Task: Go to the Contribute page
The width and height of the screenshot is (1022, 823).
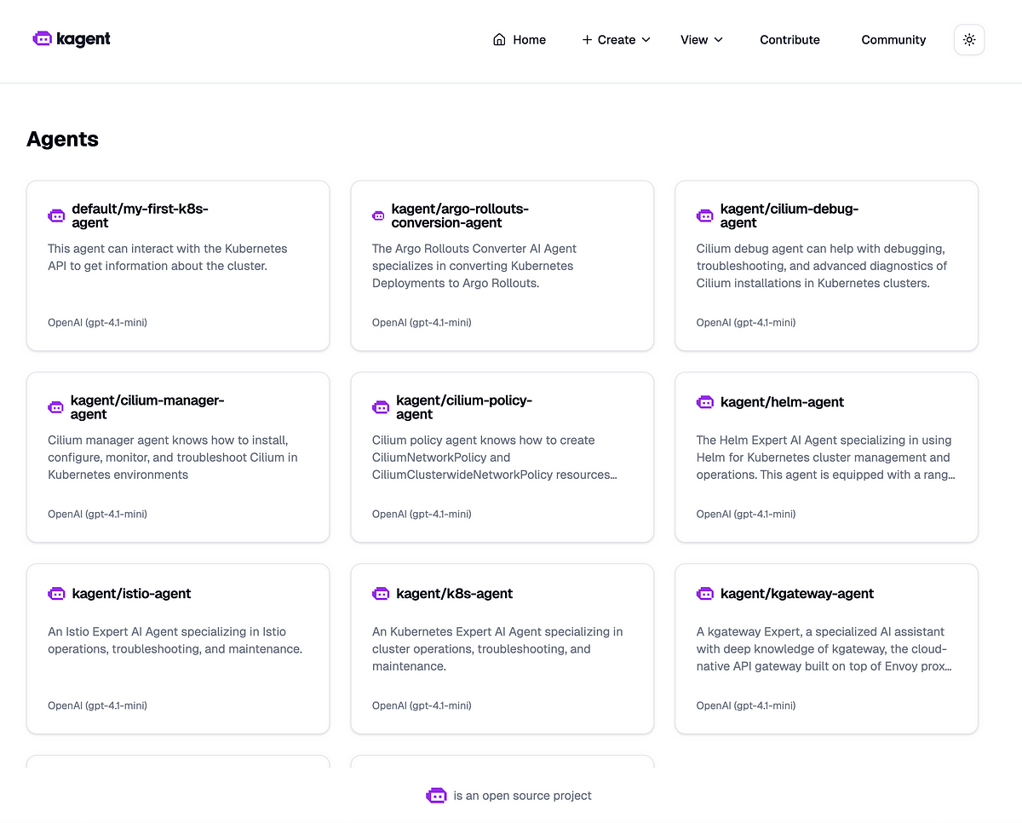Action: coord(789,39)
